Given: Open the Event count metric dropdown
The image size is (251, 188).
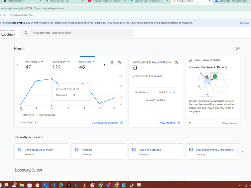Looking at the screenshot, I should [61, 62].
